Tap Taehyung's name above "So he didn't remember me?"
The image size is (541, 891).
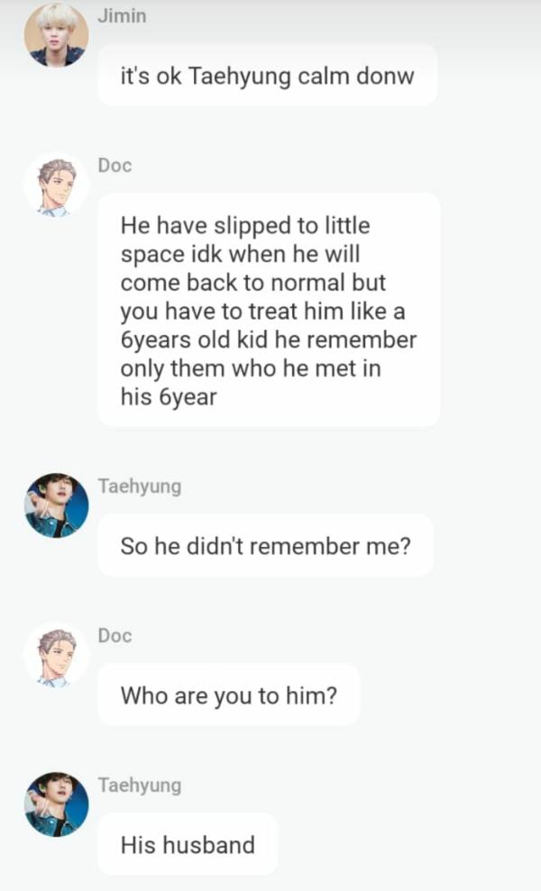pyautogui.click(x=139, y=486)
